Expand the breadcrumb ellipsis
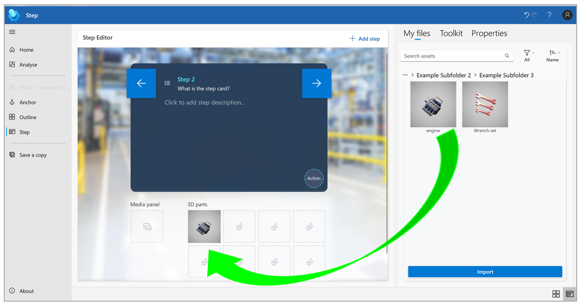Image resolution: width=580 pixels, height=304 pixels. point(405,75)
